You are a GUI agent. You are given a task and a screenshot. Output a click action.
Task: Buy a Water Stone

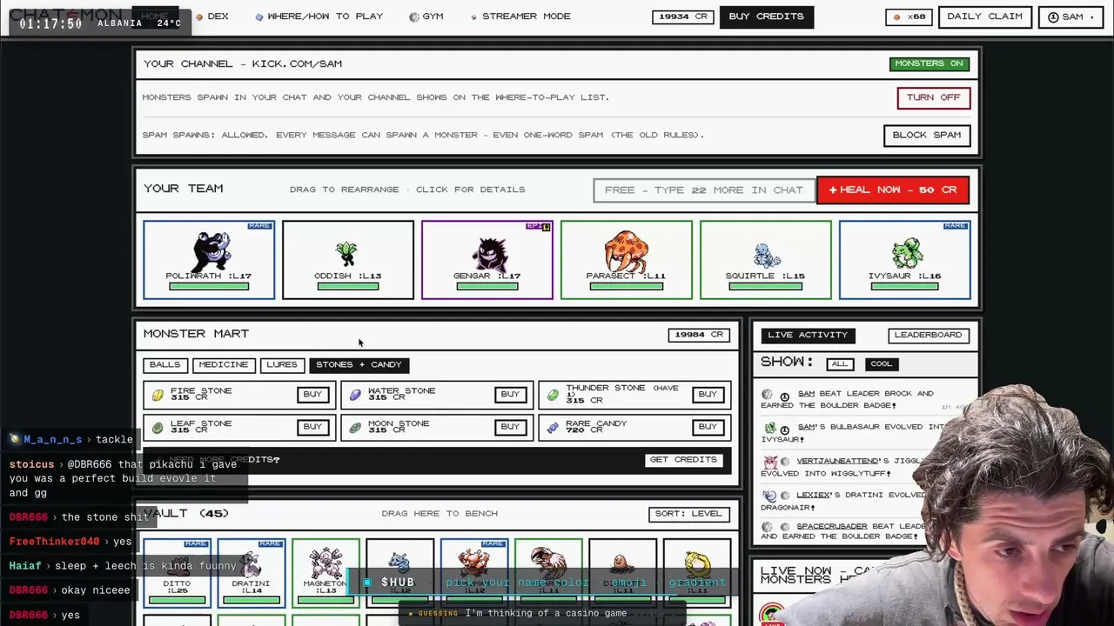(510, 395)
